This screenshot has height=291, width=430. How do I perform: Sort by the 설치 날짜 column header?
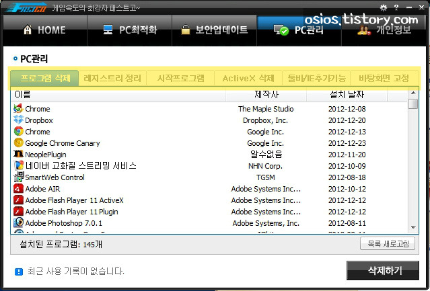click(x=347, y=95)
